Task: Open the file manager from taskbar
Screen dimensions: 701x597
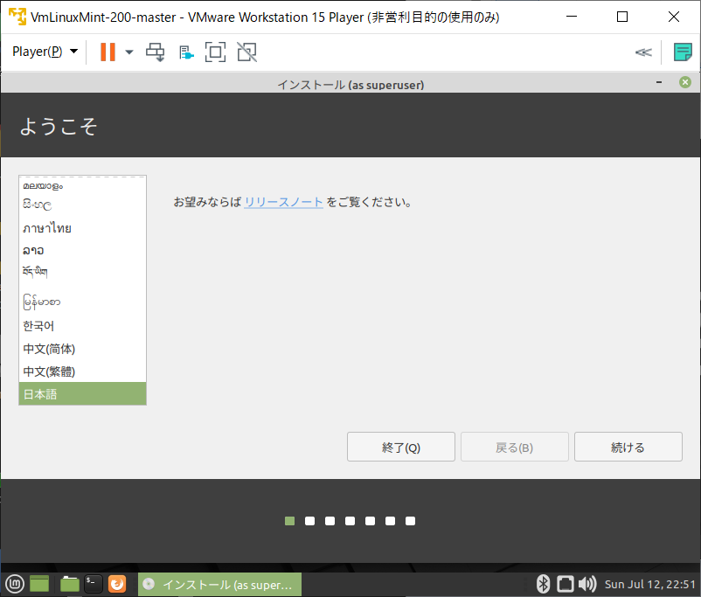Action: click(x=69, y=584)
